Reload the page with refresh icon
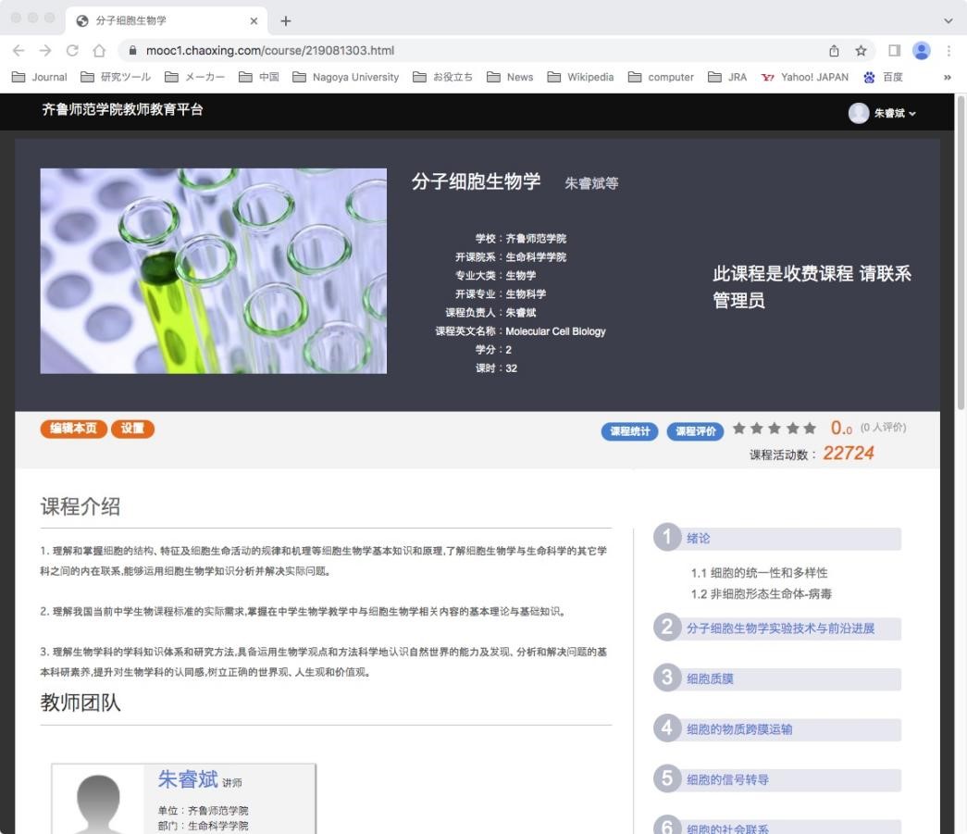This screenshot has width=967, height=834. [72, 51]
